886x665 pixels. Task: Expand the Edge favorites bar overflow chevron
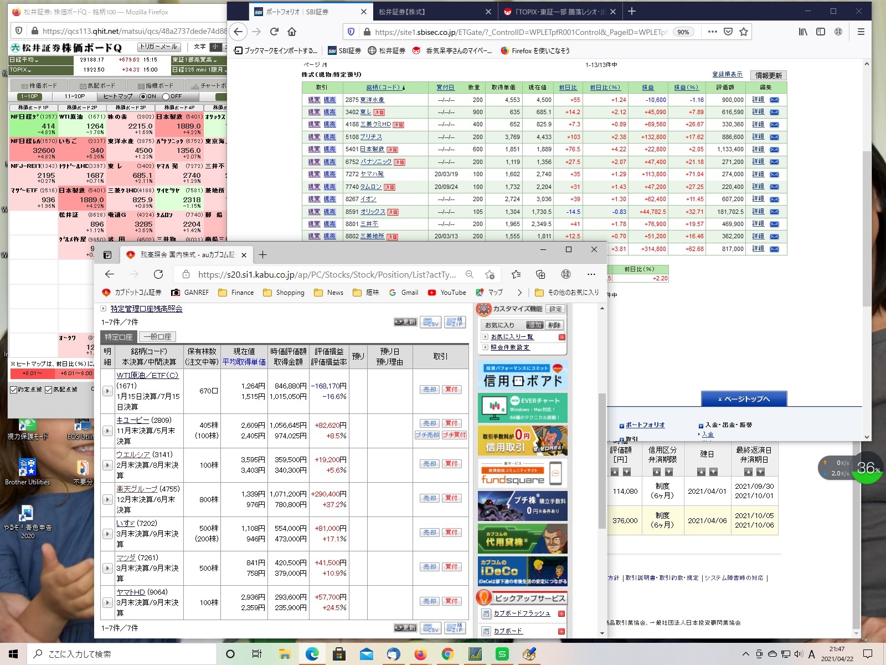tap(519, 293)
